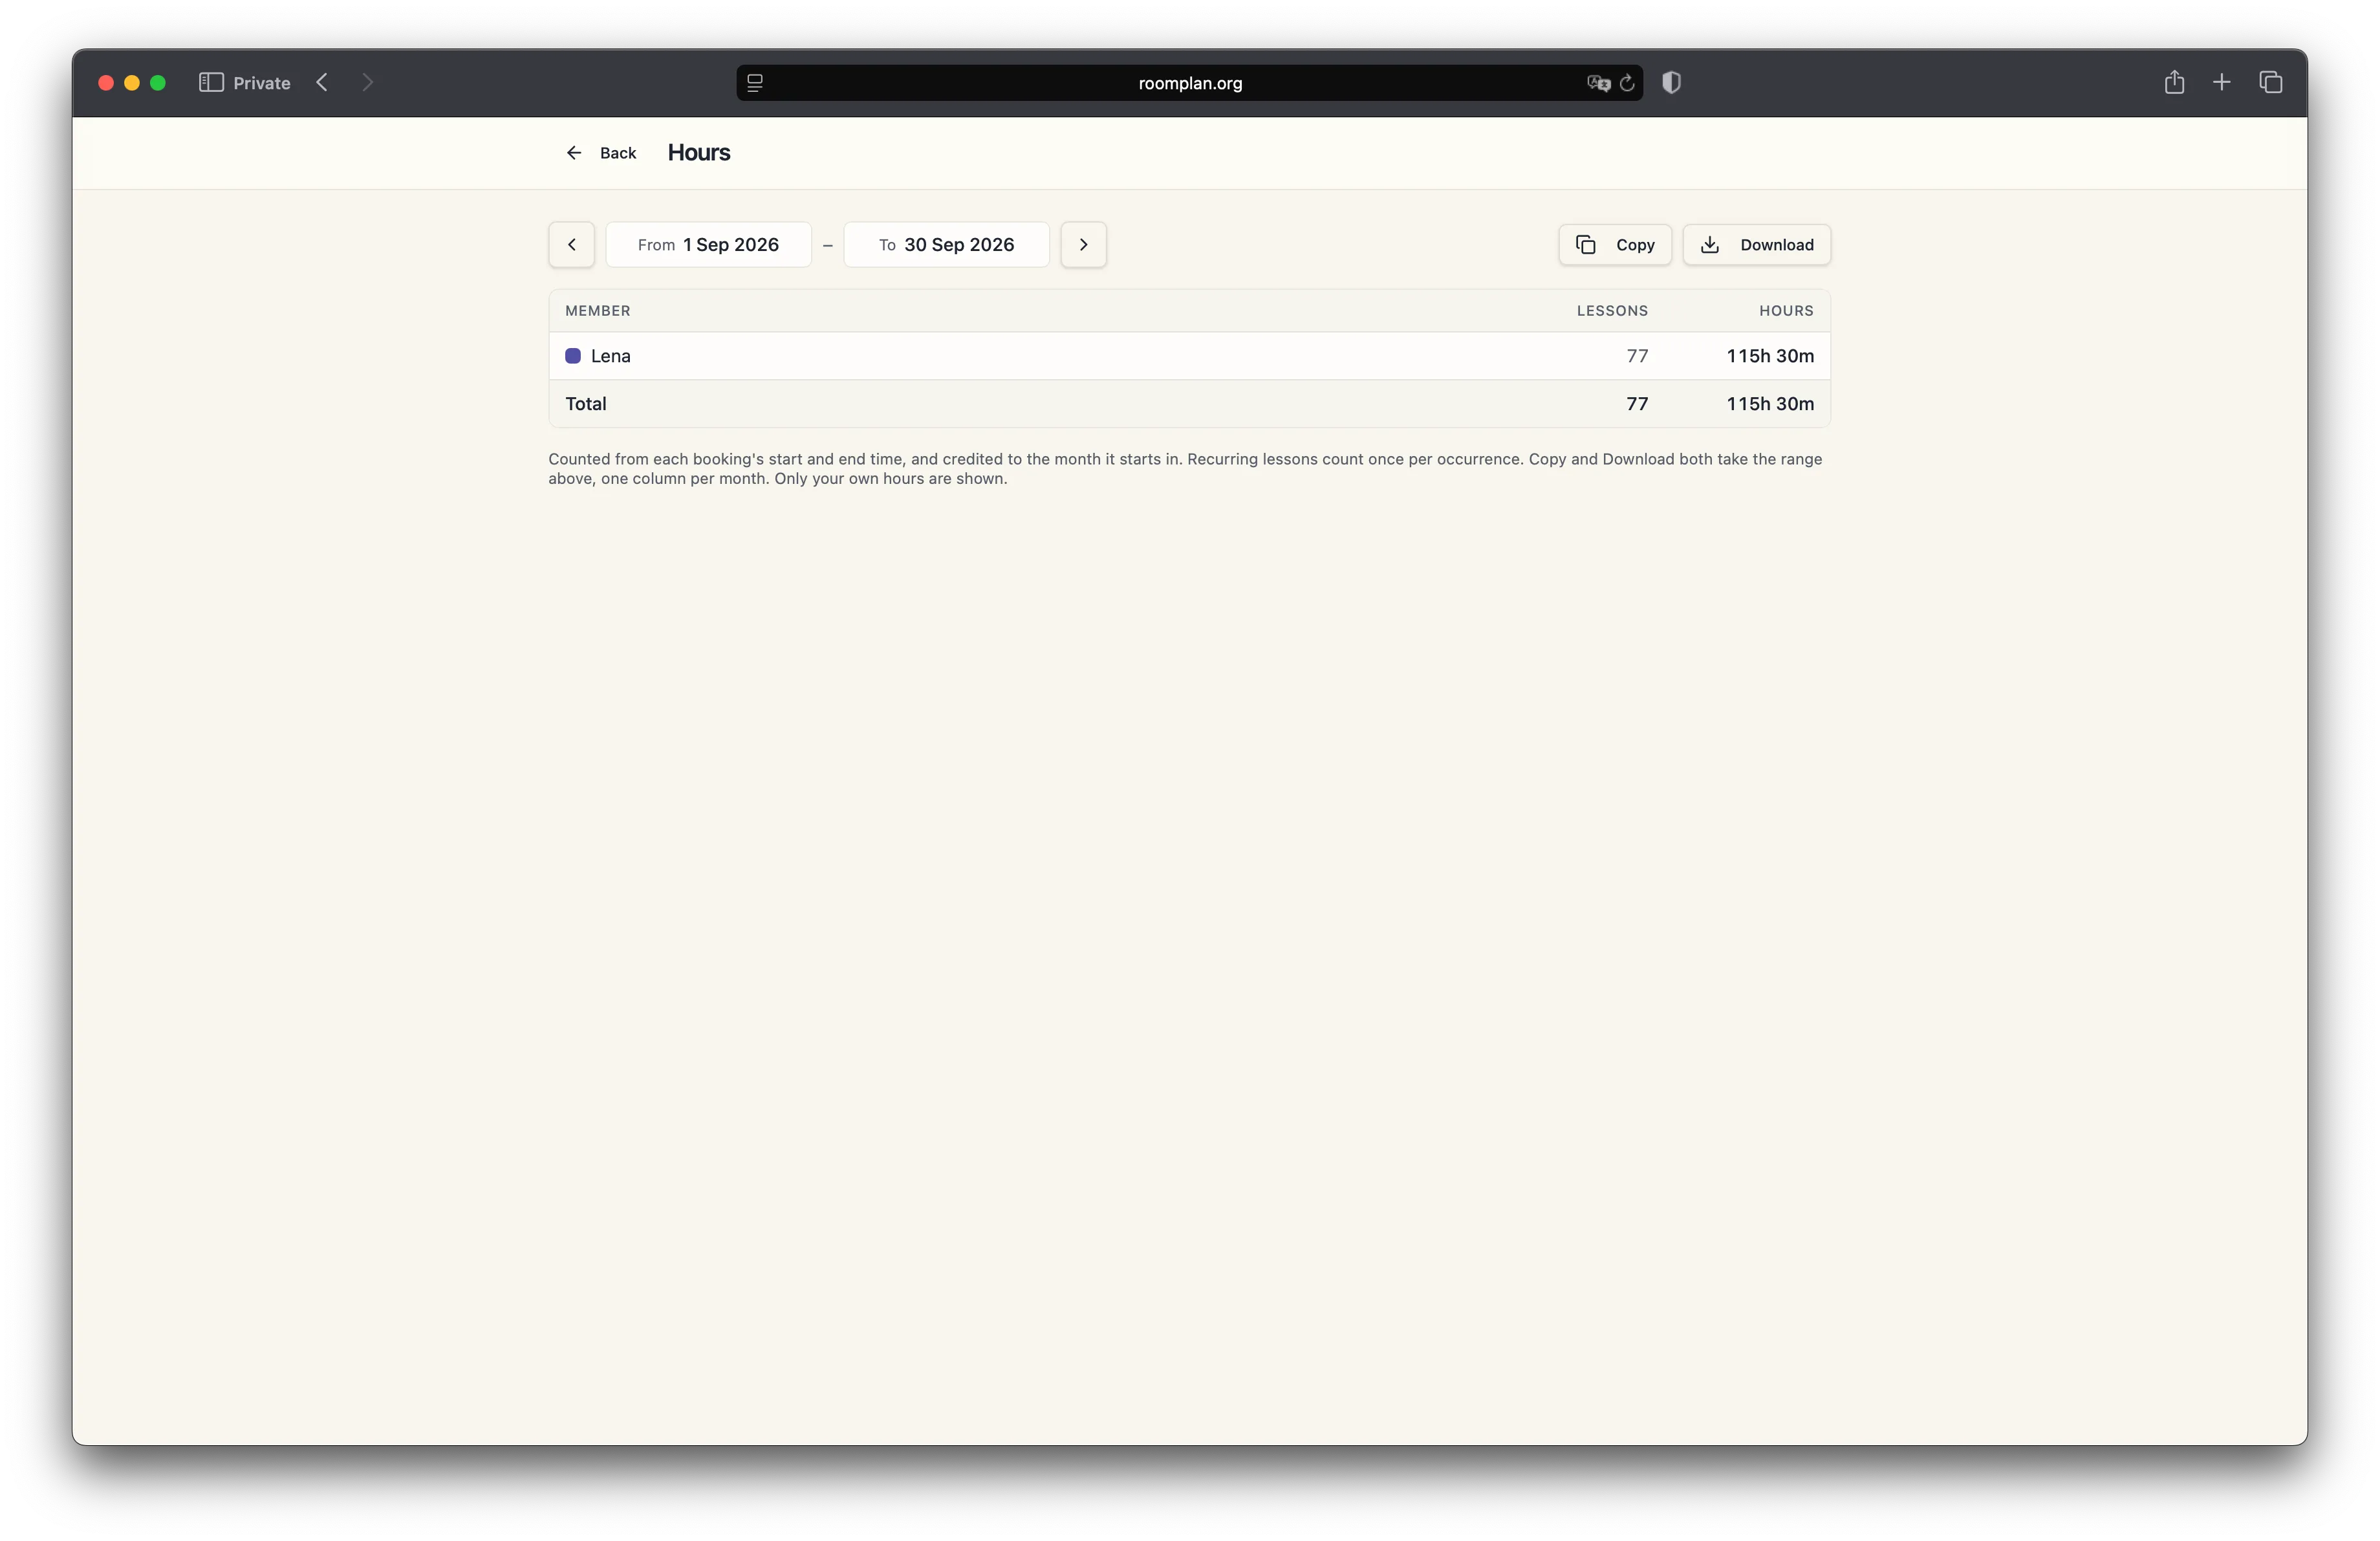2380x1541 pixels.
Task: Copy the hours table
Action: [1615, 245]
